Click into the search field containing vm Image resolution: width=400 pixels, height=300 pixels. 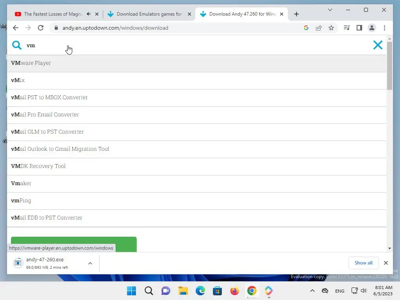[x=196, y=45]
